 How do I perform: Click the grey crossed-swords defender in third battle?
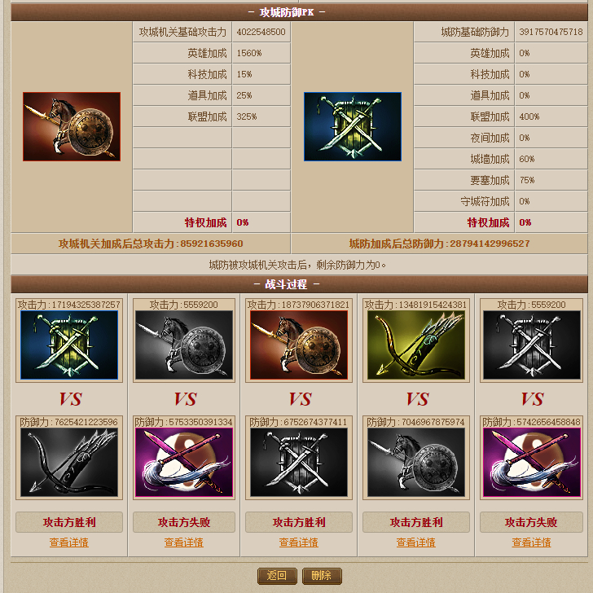tap(299, 462)
